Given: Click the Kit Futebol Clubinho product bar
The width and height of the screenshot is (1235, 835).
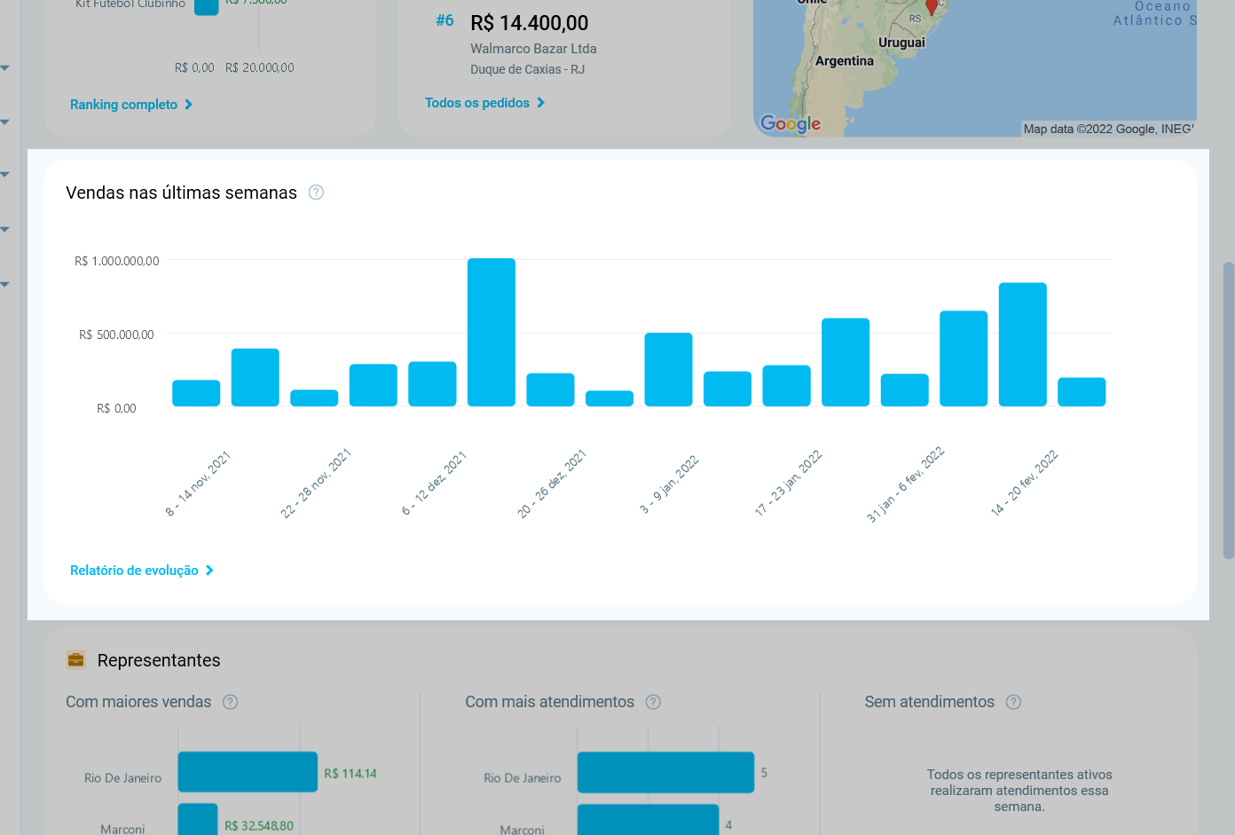Looking at the screenshot, I should click(207, 7).
